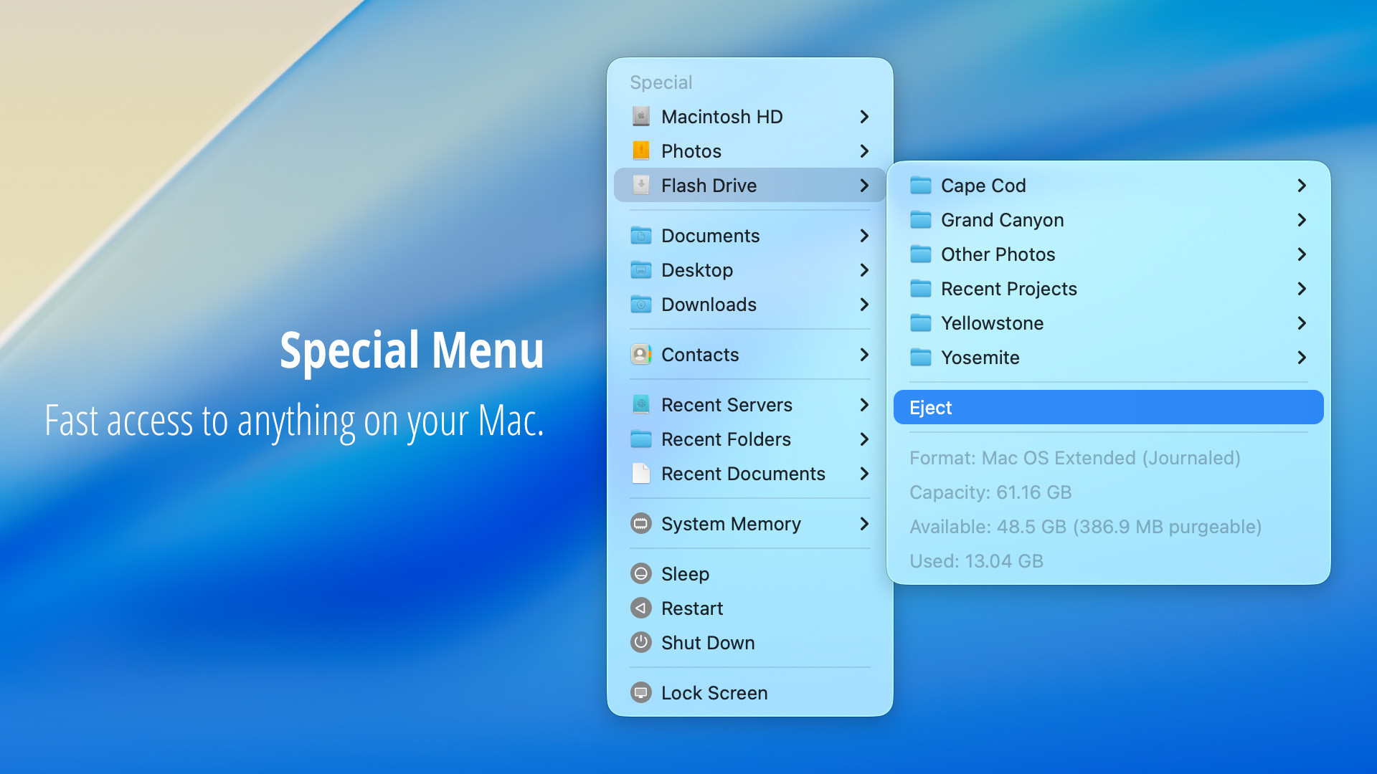Open the Recent Documents menu entry
Viewport: 1377px width, 774px height.
click(x=750, y=473)
